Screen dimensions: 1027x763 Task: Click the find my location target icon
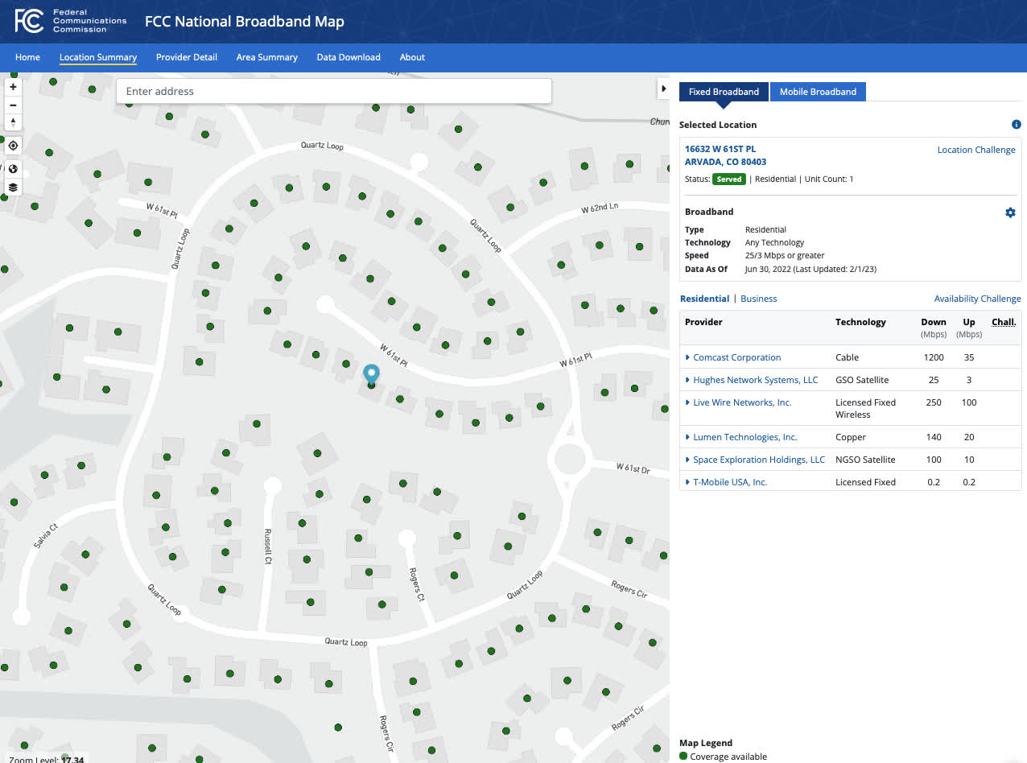click(x=13, y=146)
